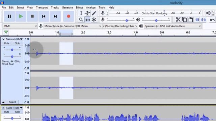
Task: Click the Audio Track waveform
Action: coord(123,113)
